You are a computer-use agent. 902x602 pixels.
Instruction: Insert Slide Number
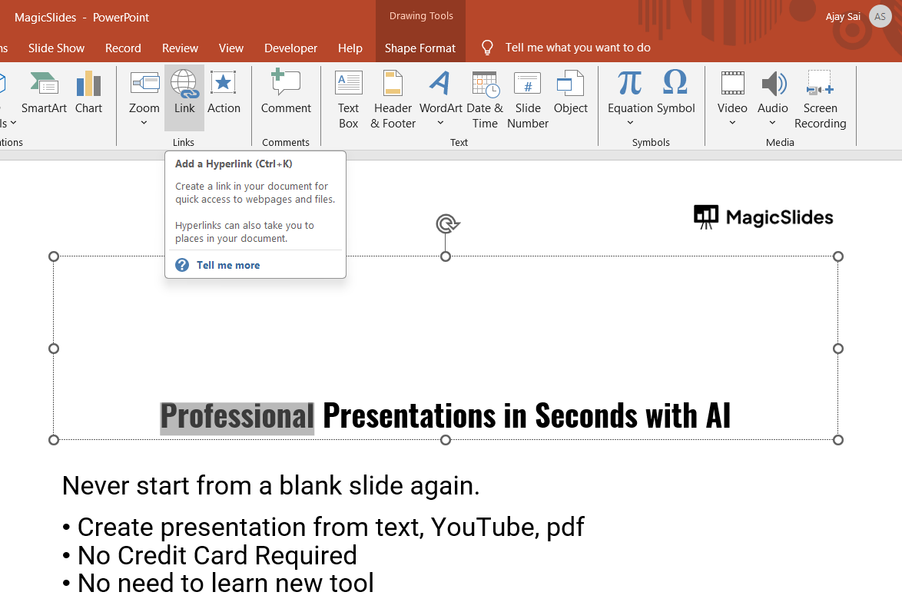pos(528,100)
